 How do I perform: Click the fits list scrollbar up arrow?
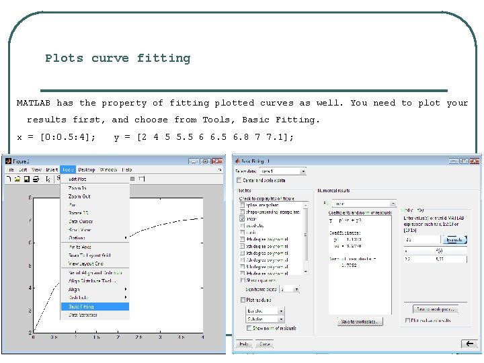tap(306, 205)
